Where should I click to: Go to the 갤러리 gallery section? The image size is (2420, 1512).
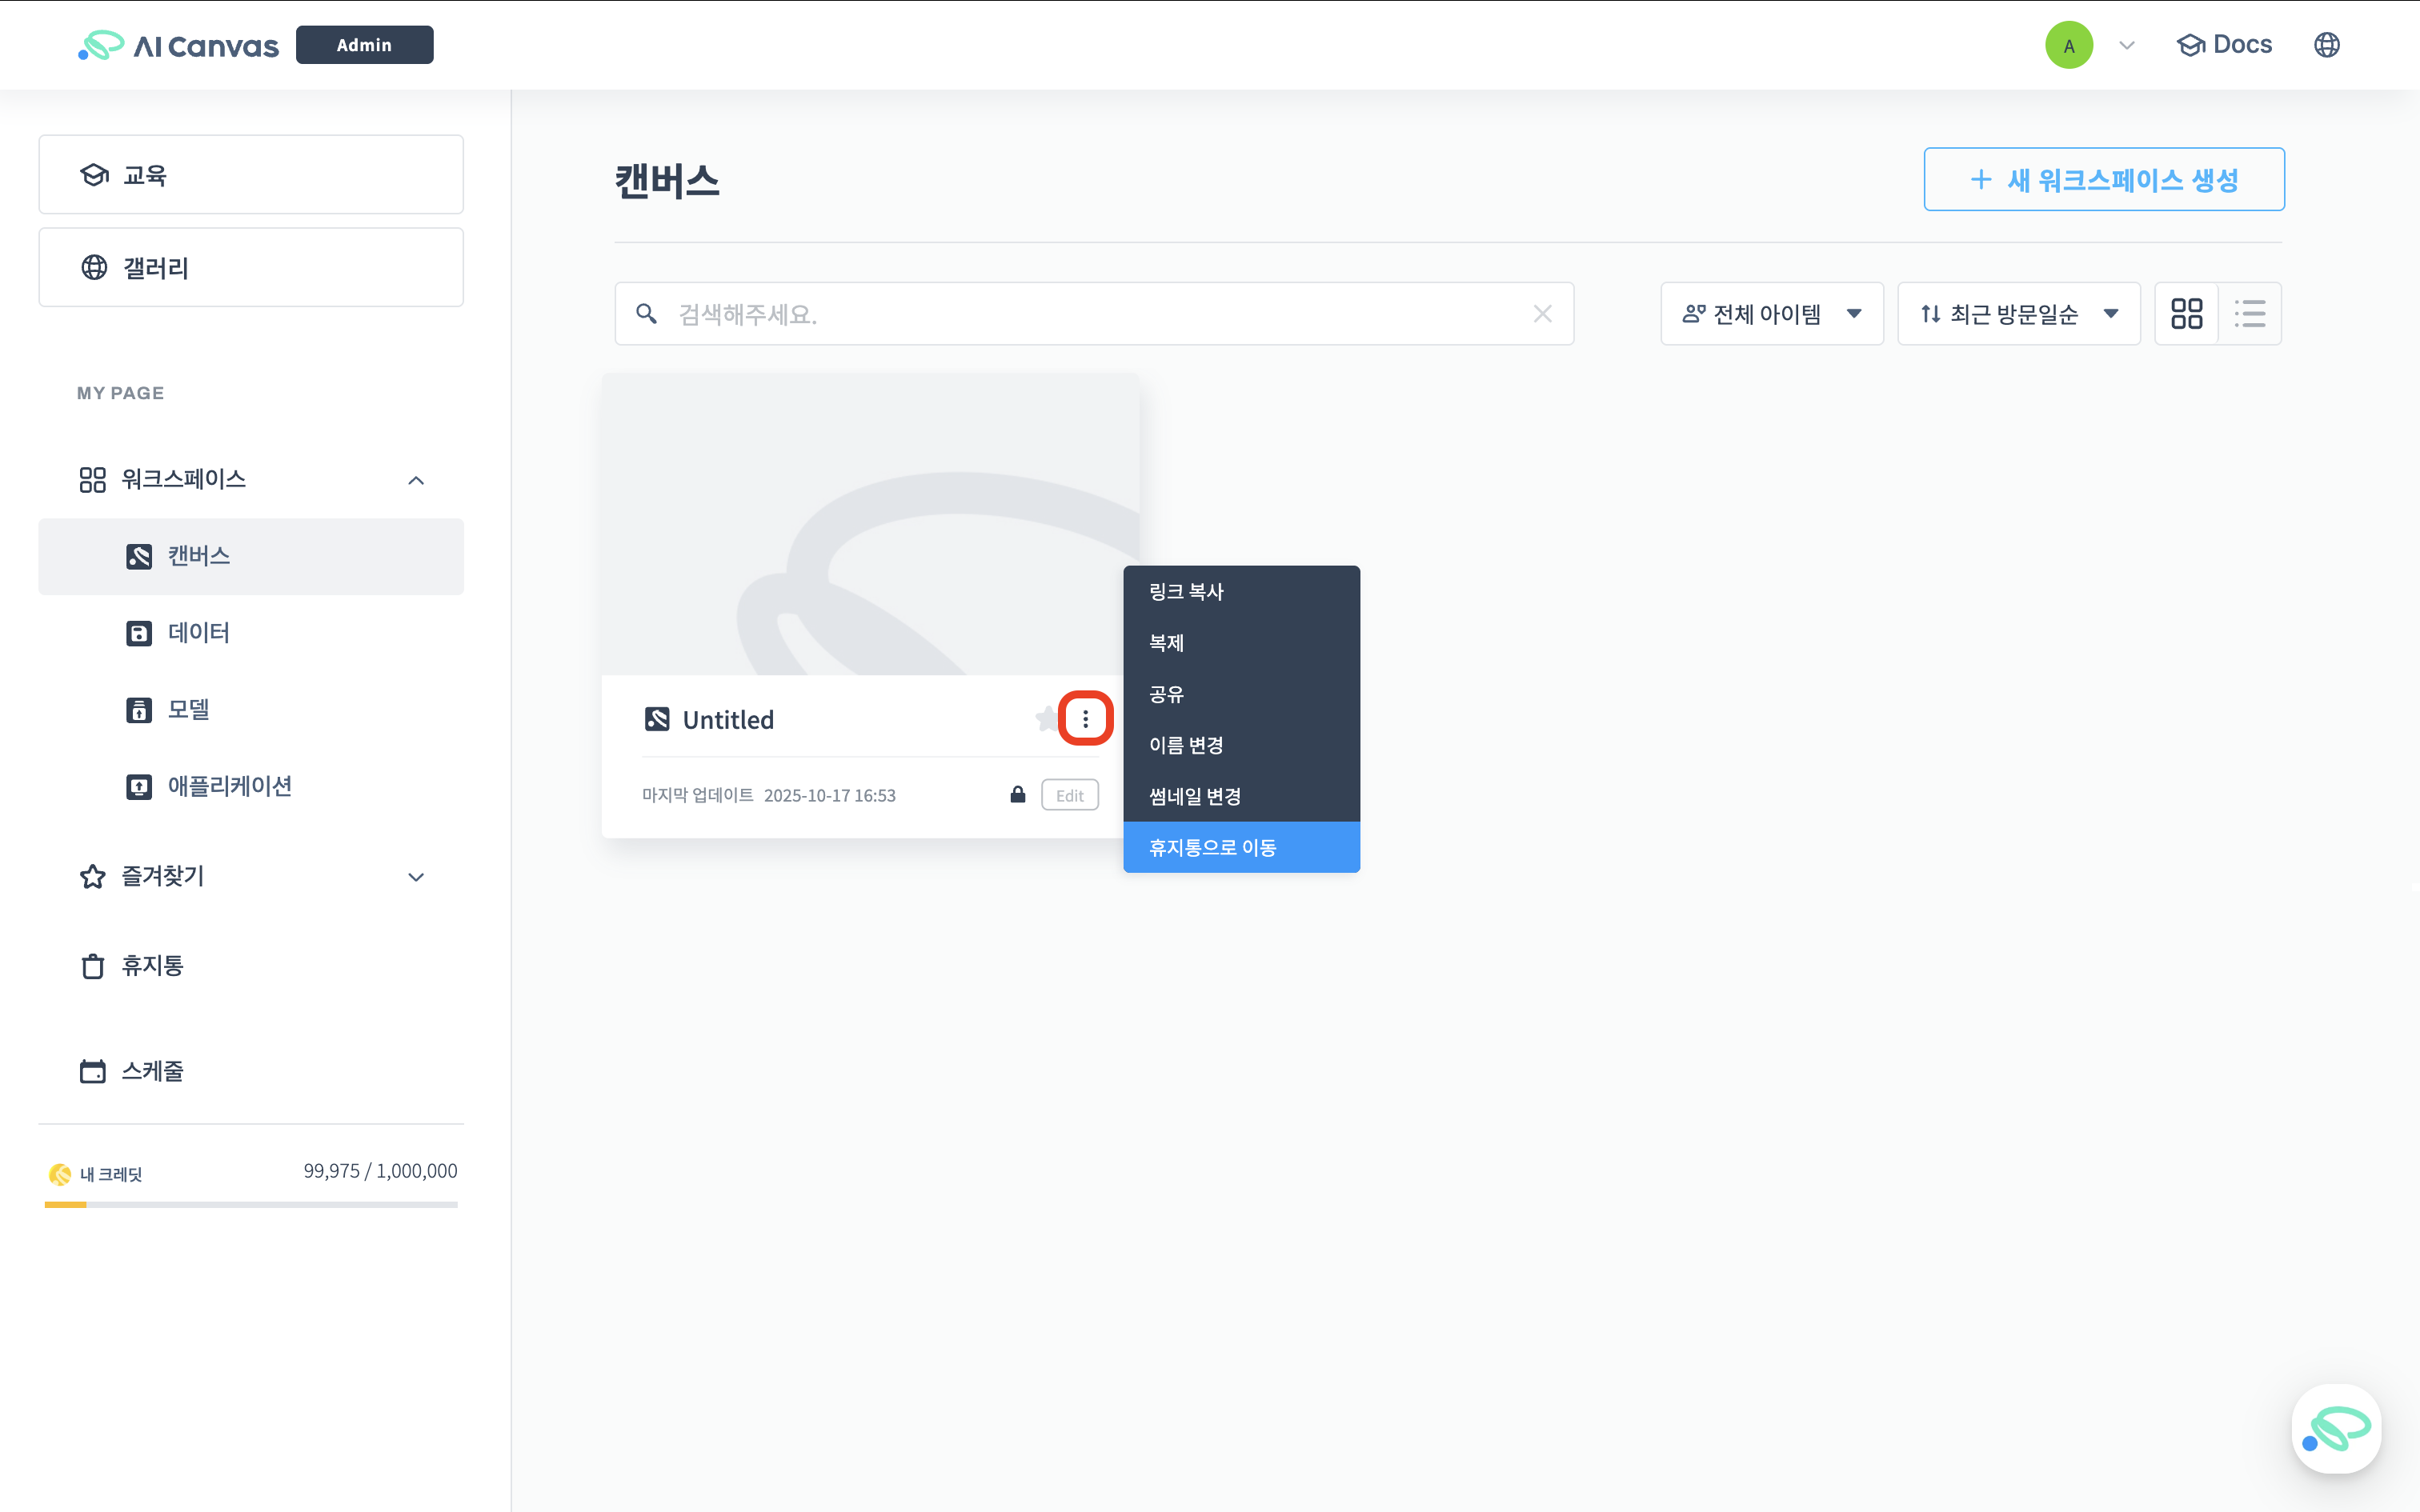tap(250, 268)
